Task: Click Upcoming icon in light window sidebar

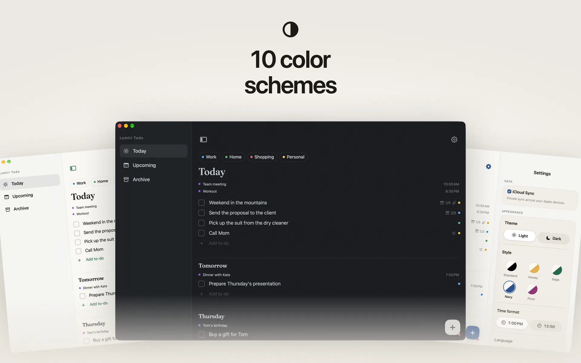Action: coord(7,197)
